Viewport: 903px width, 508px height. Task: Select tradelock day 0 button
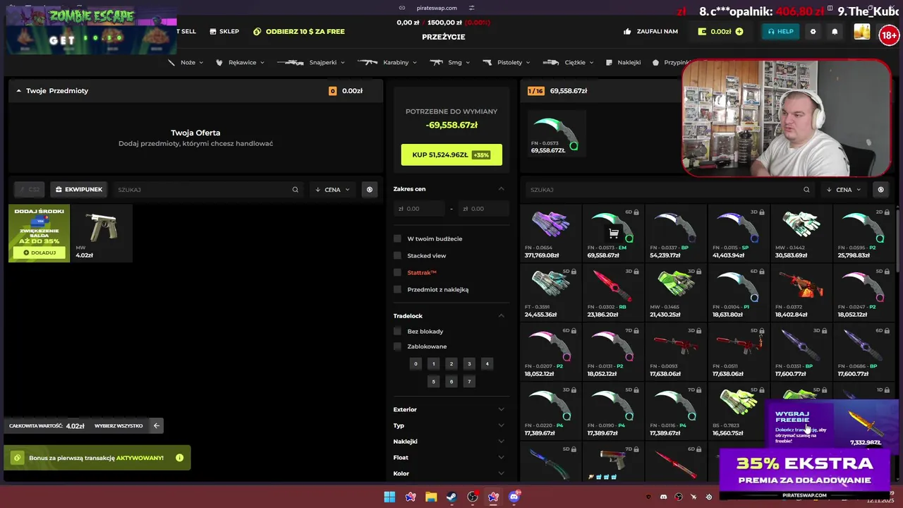(416, 364)
